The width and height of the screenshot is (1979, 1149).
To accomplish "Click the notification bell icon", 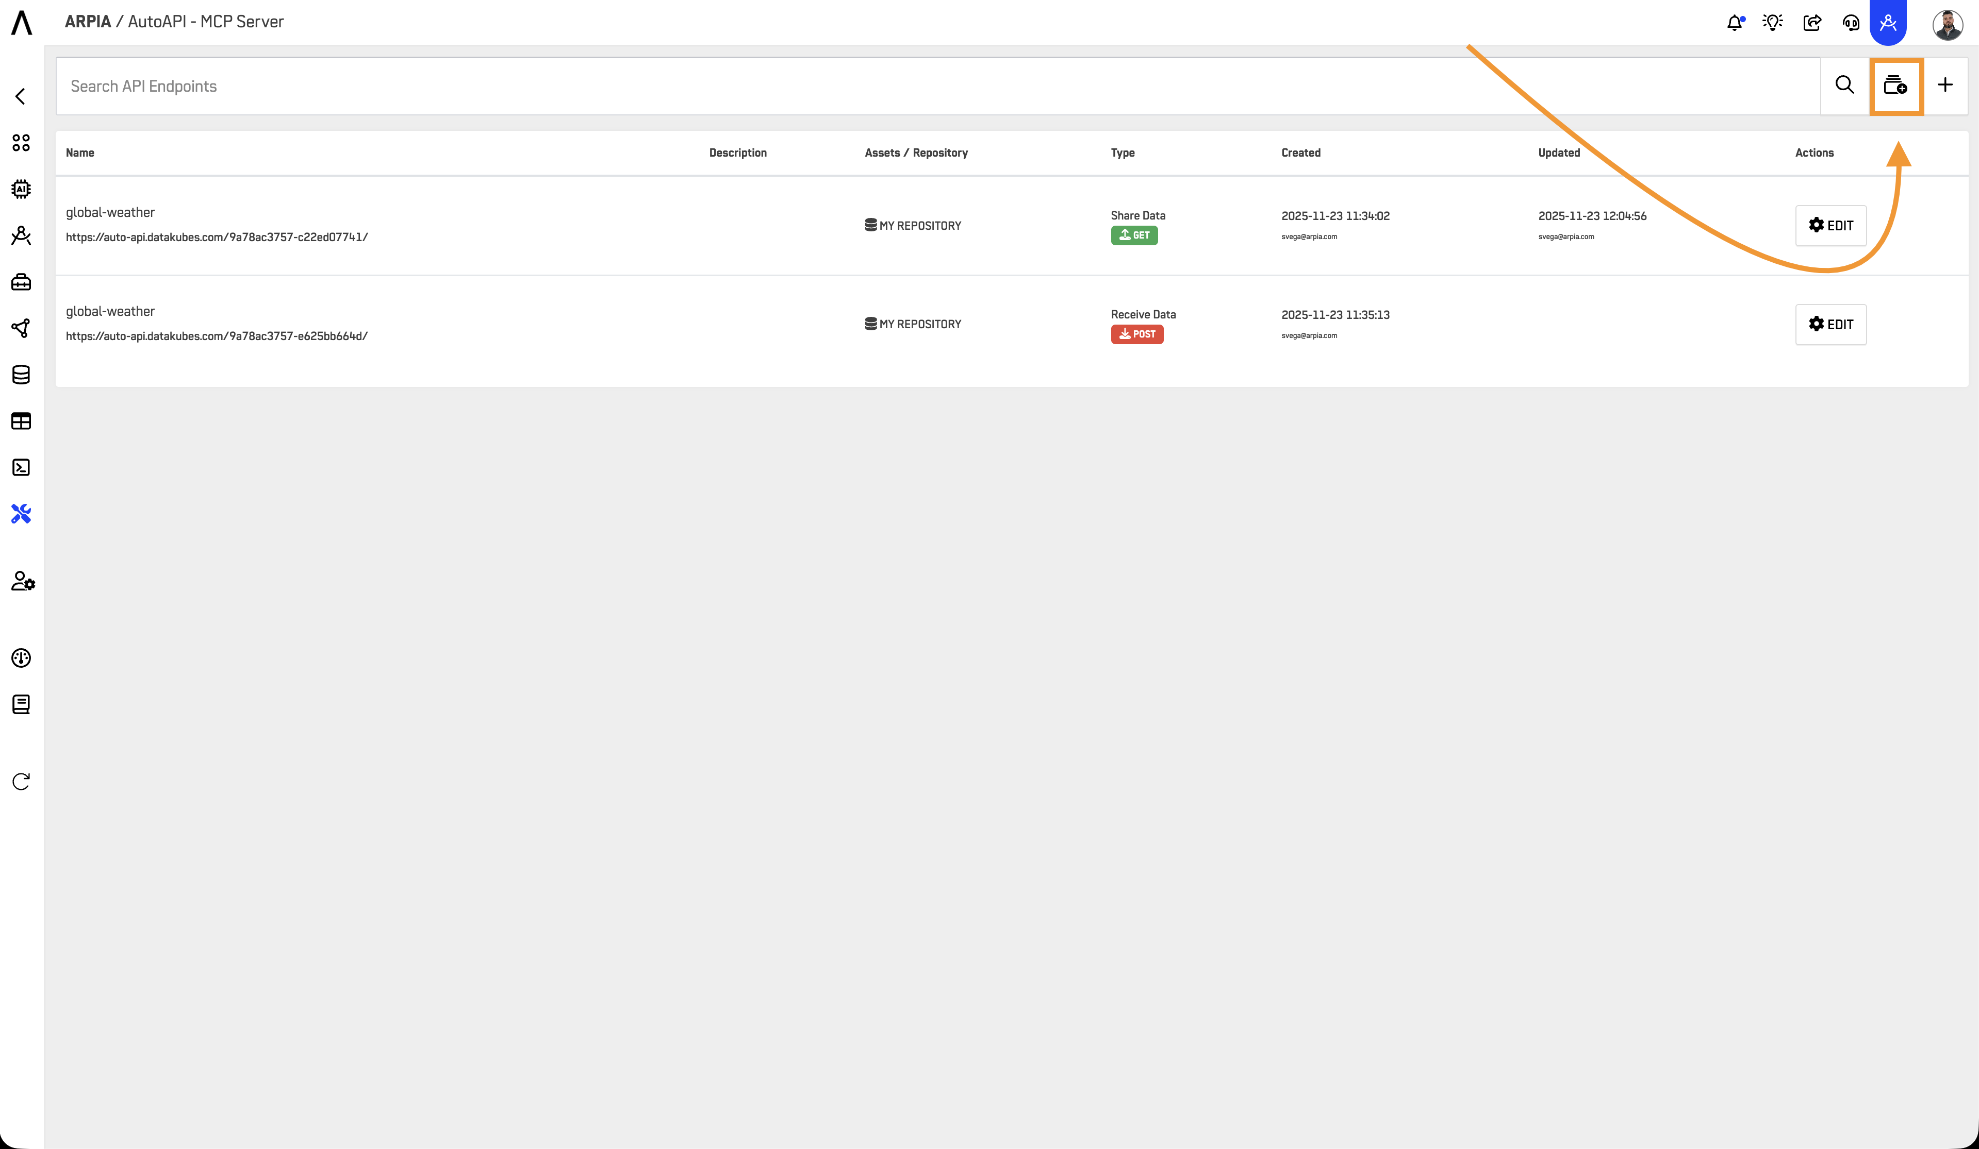I will pyautogui.click(x=1735, y=23).
